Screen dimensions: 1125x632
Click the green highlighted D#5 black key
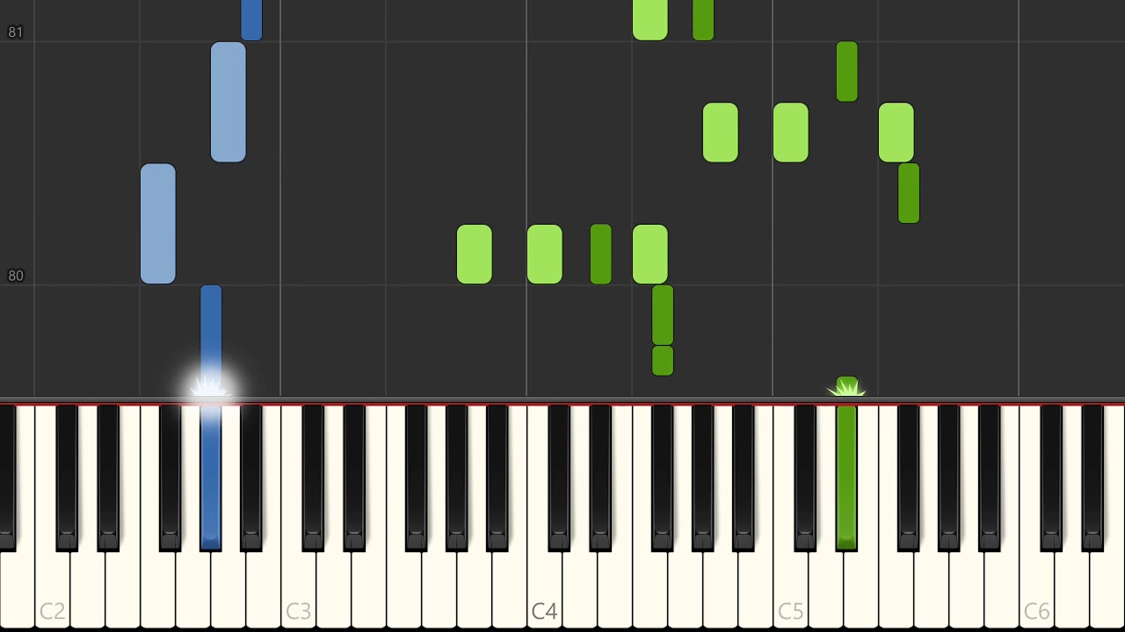point(846,478)
